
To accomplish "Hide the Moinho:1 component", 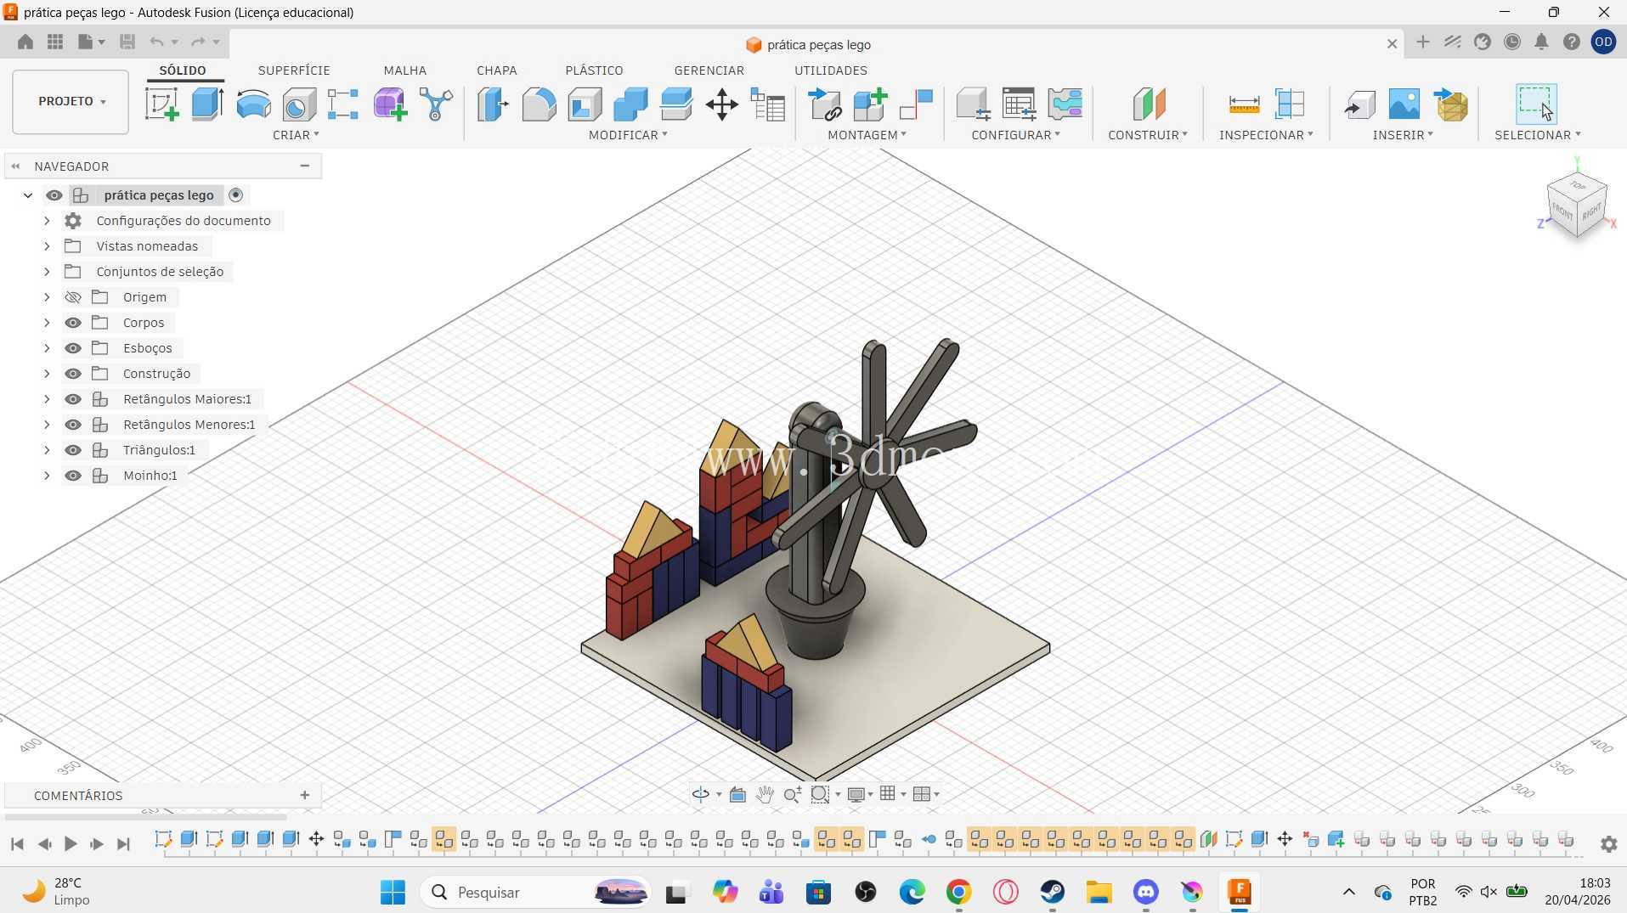I will (73, 476).
